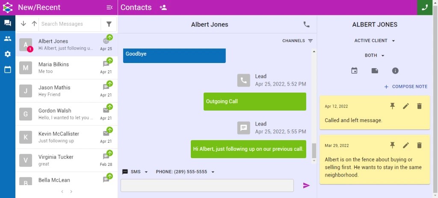Viewport: 438px width, 198px height.
Task: Click the conversation scrollbar thumb
Action: [314, 151]
